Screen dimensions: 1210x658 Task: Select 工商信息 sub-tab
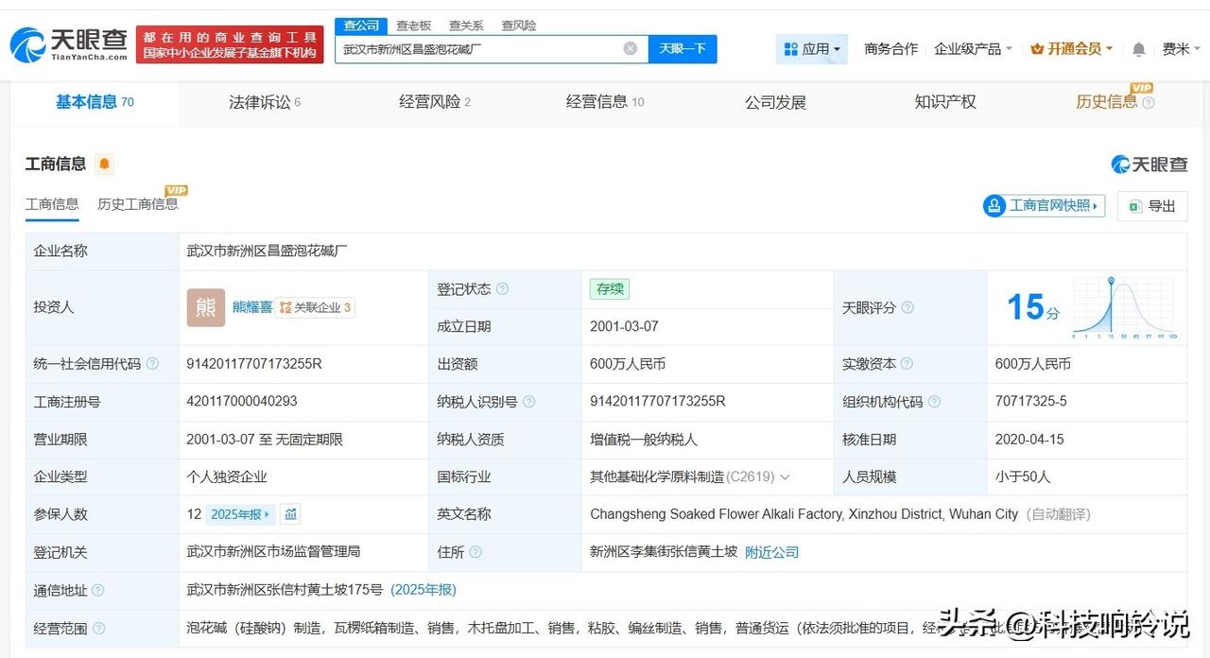[x=52, y=204]
